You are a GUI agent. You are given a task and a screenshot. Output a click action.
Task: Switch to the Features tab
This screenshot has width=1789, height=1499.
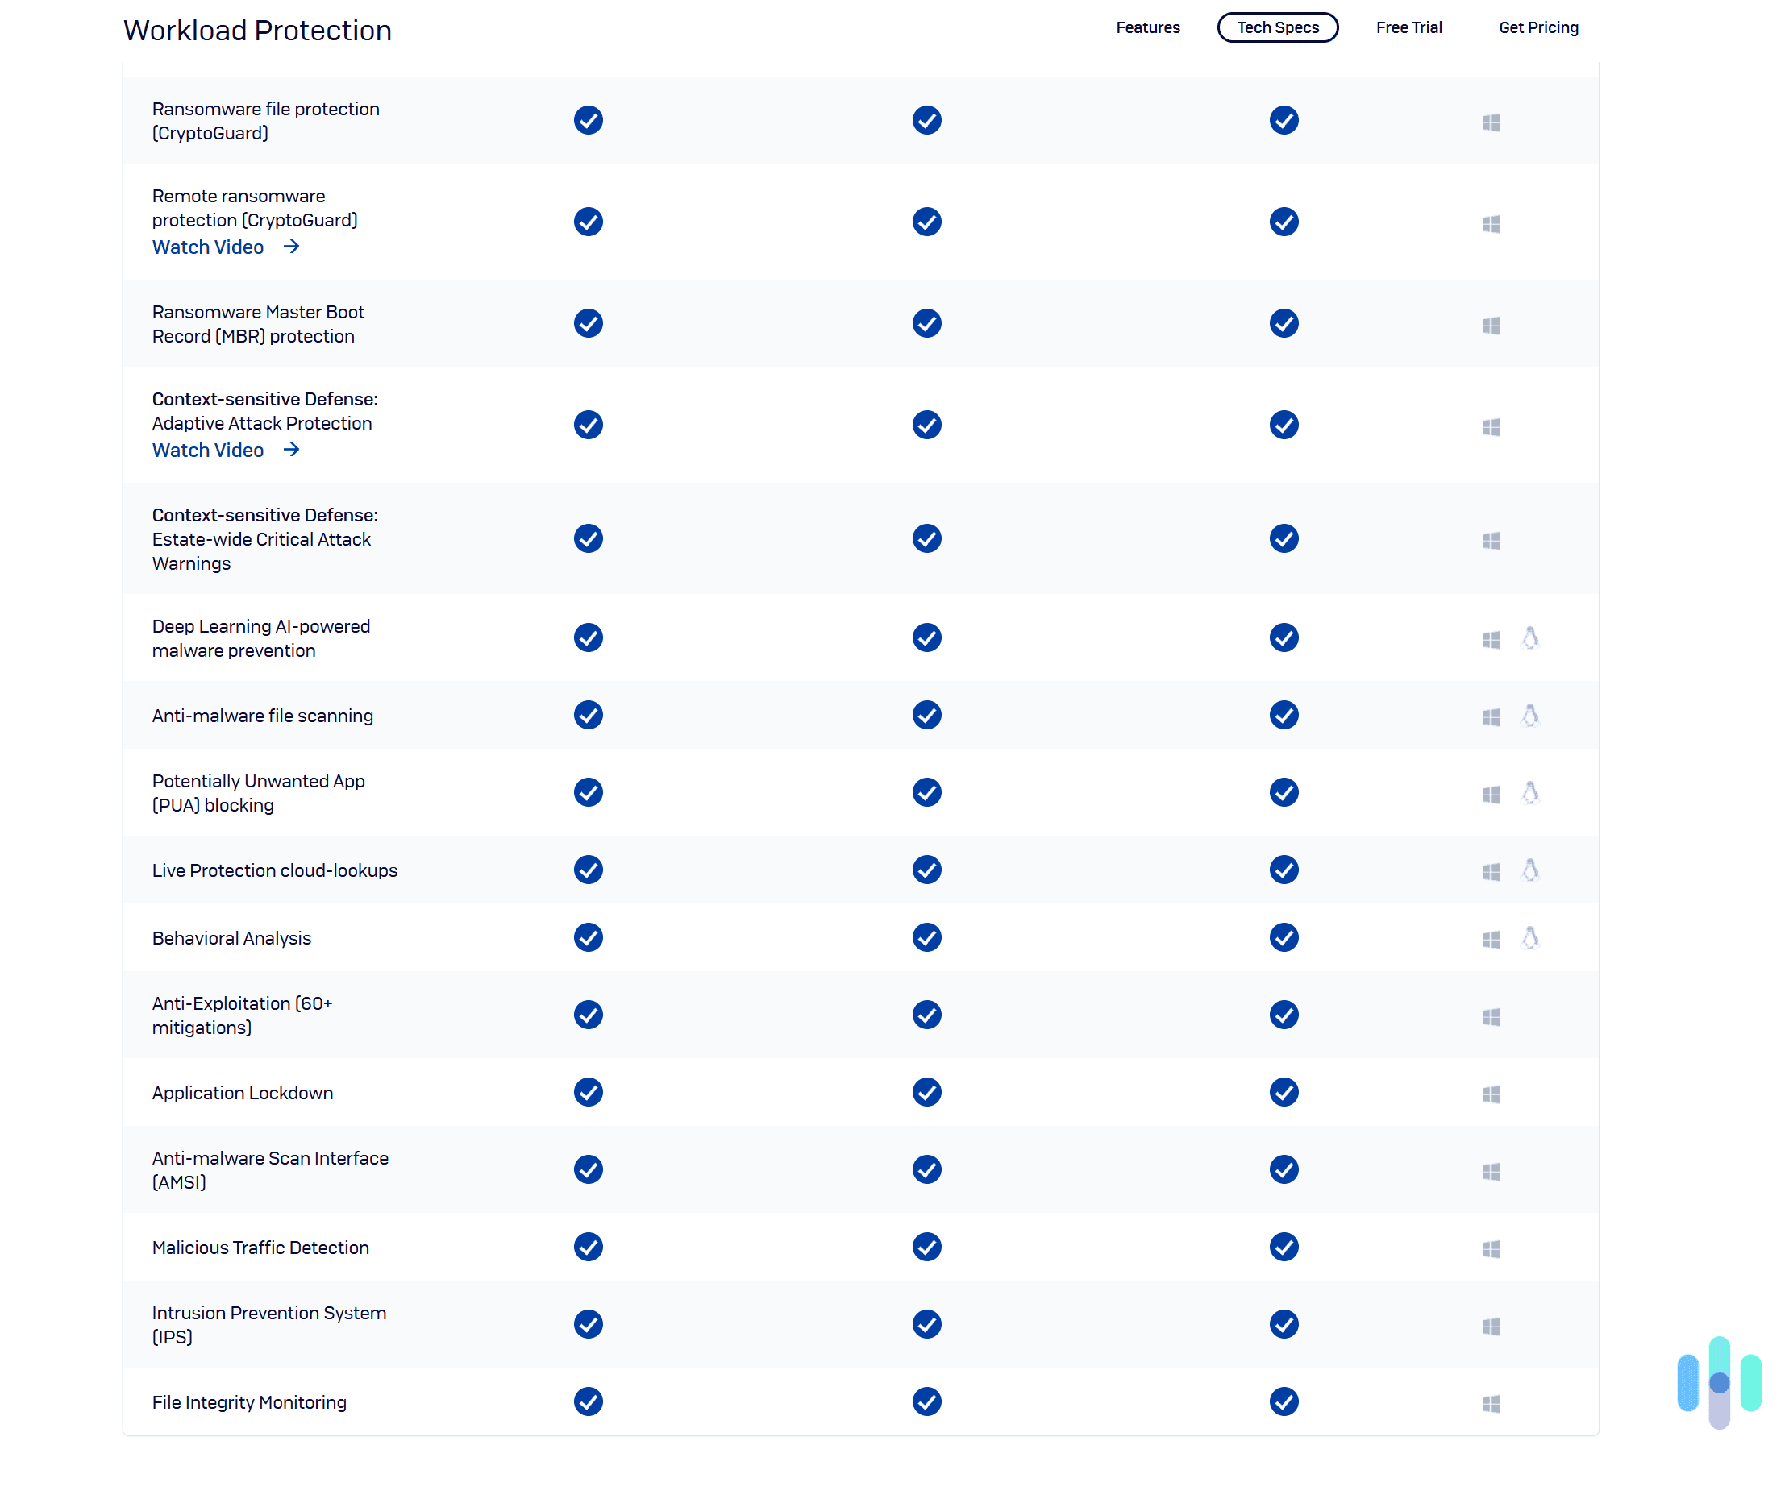(1147, 27)
